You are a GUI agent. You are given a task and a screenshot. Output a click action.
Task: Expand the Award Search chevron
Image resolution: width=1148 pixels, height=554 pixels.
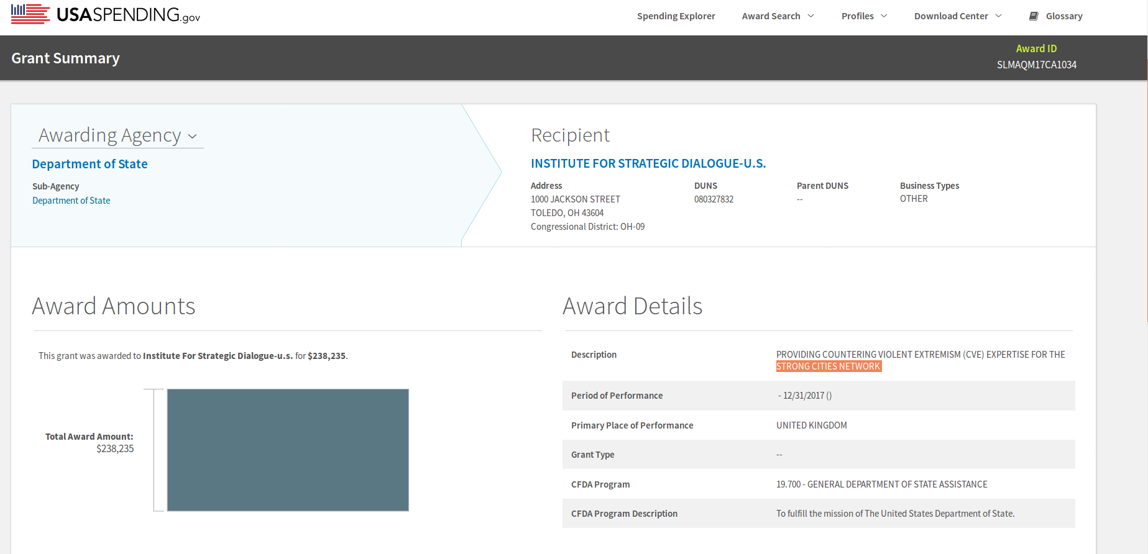point(811,16)
